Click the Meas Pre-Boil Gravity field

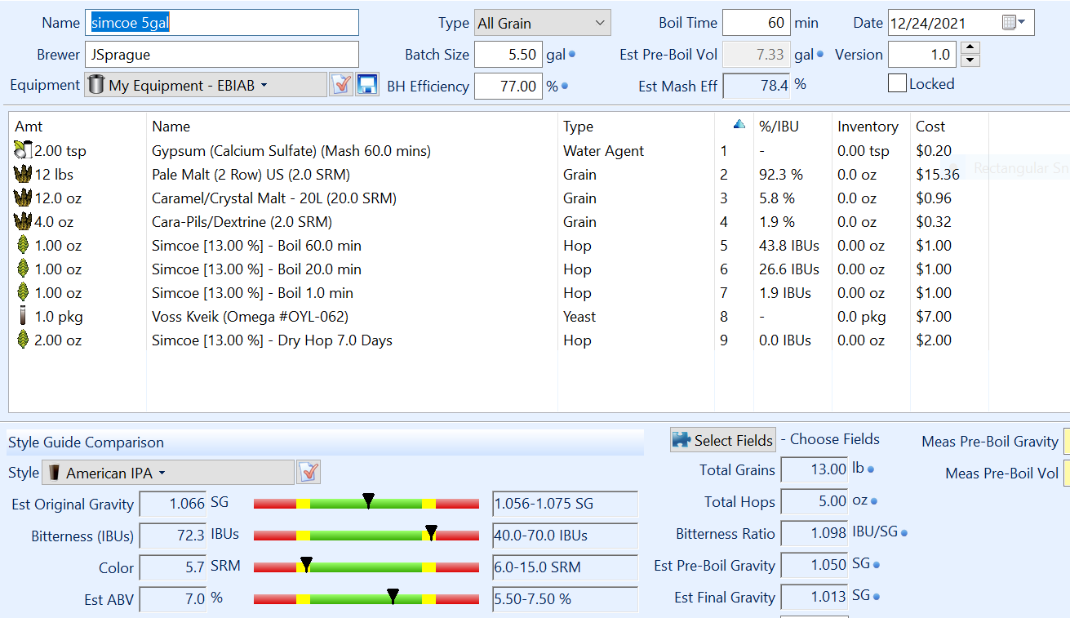pos(1066,442)
